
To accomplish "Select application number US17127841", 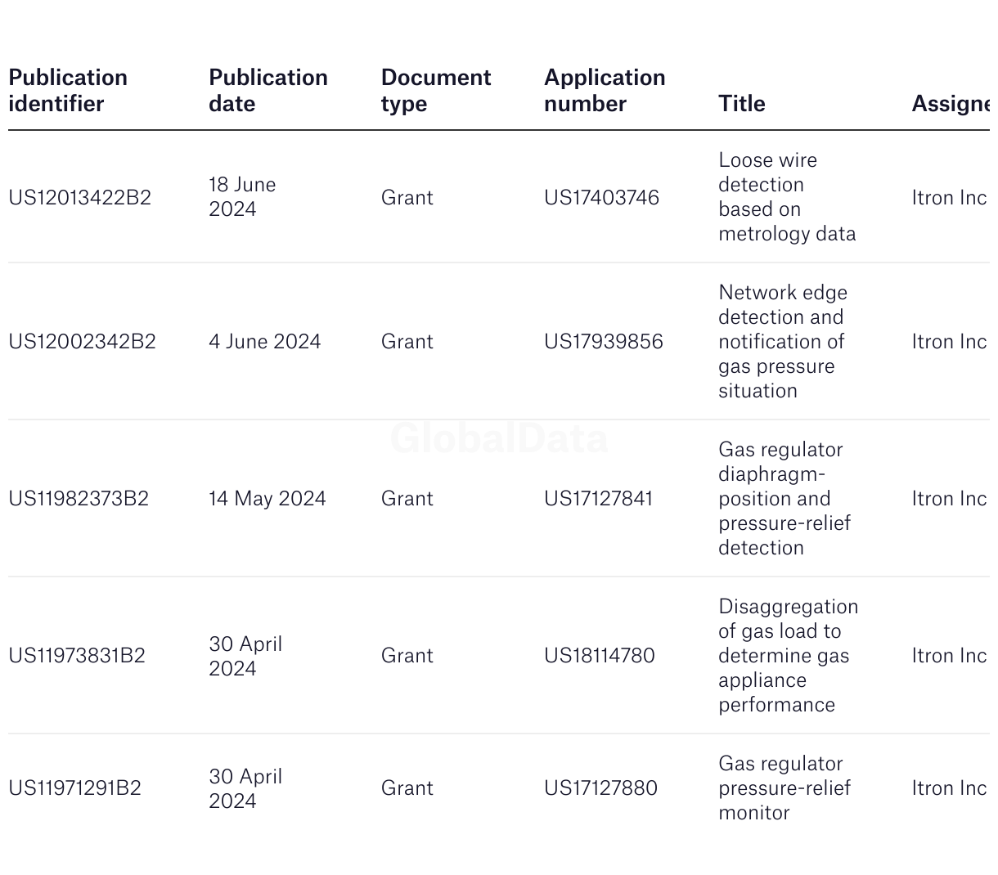I will pos(599,499).
